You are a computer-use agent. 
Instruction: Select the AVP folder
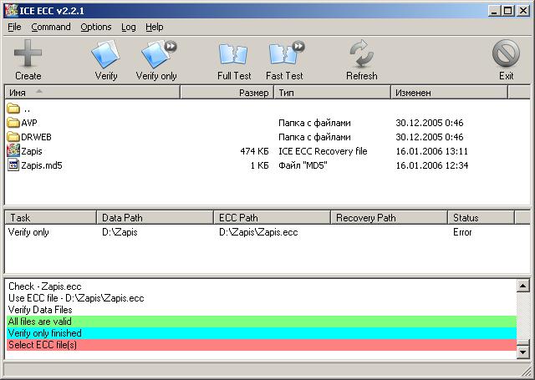[x=28, y=123]
